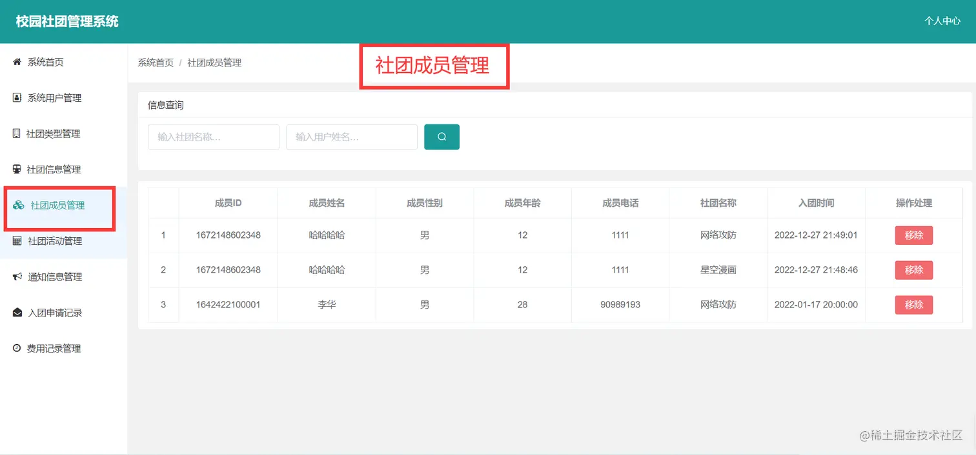This screenshot has width=976, height=455.
Task: Click member ID 1642422100001
Action: (229, 305)
